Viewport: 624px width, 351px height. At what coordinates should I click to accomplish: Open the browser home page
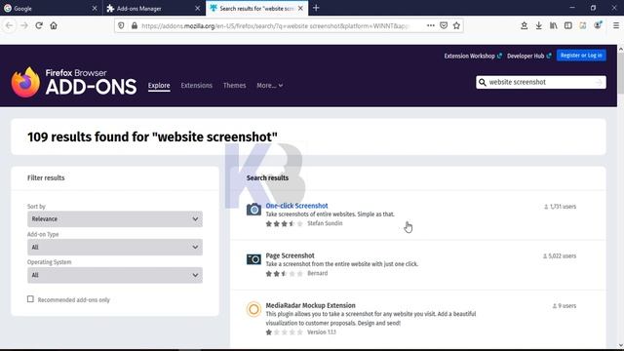click(x=54, y=25)
